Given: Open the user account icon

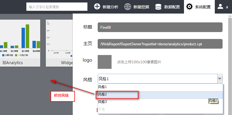Looking at the screenshot, I should pyautogui.click(x=220, y=7).
